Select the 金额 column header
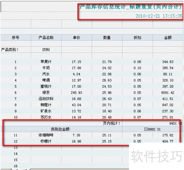 click(168, 38)
